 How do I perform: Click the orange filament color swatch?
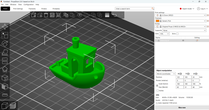pyautogui.click(x=158, y=21)
